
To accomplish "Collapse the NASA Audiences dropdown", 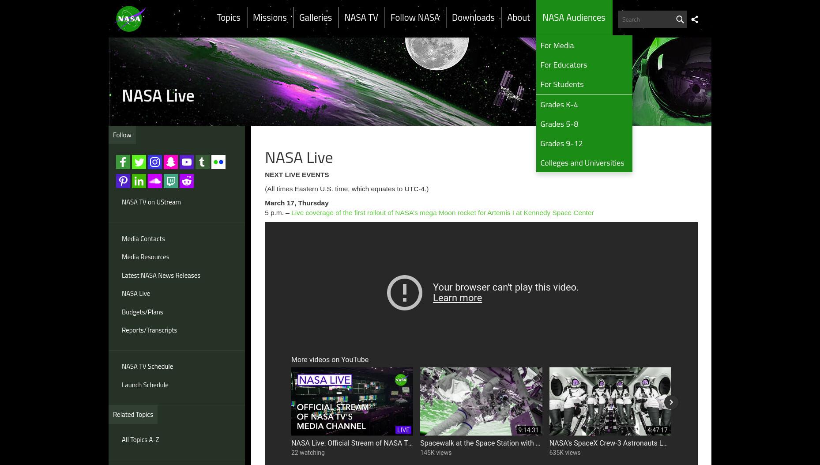I will click(574, 18).
